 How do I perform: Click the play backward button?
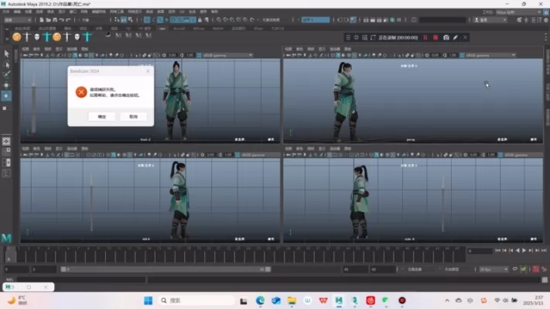pyautogui.click(x=518, y=250)
